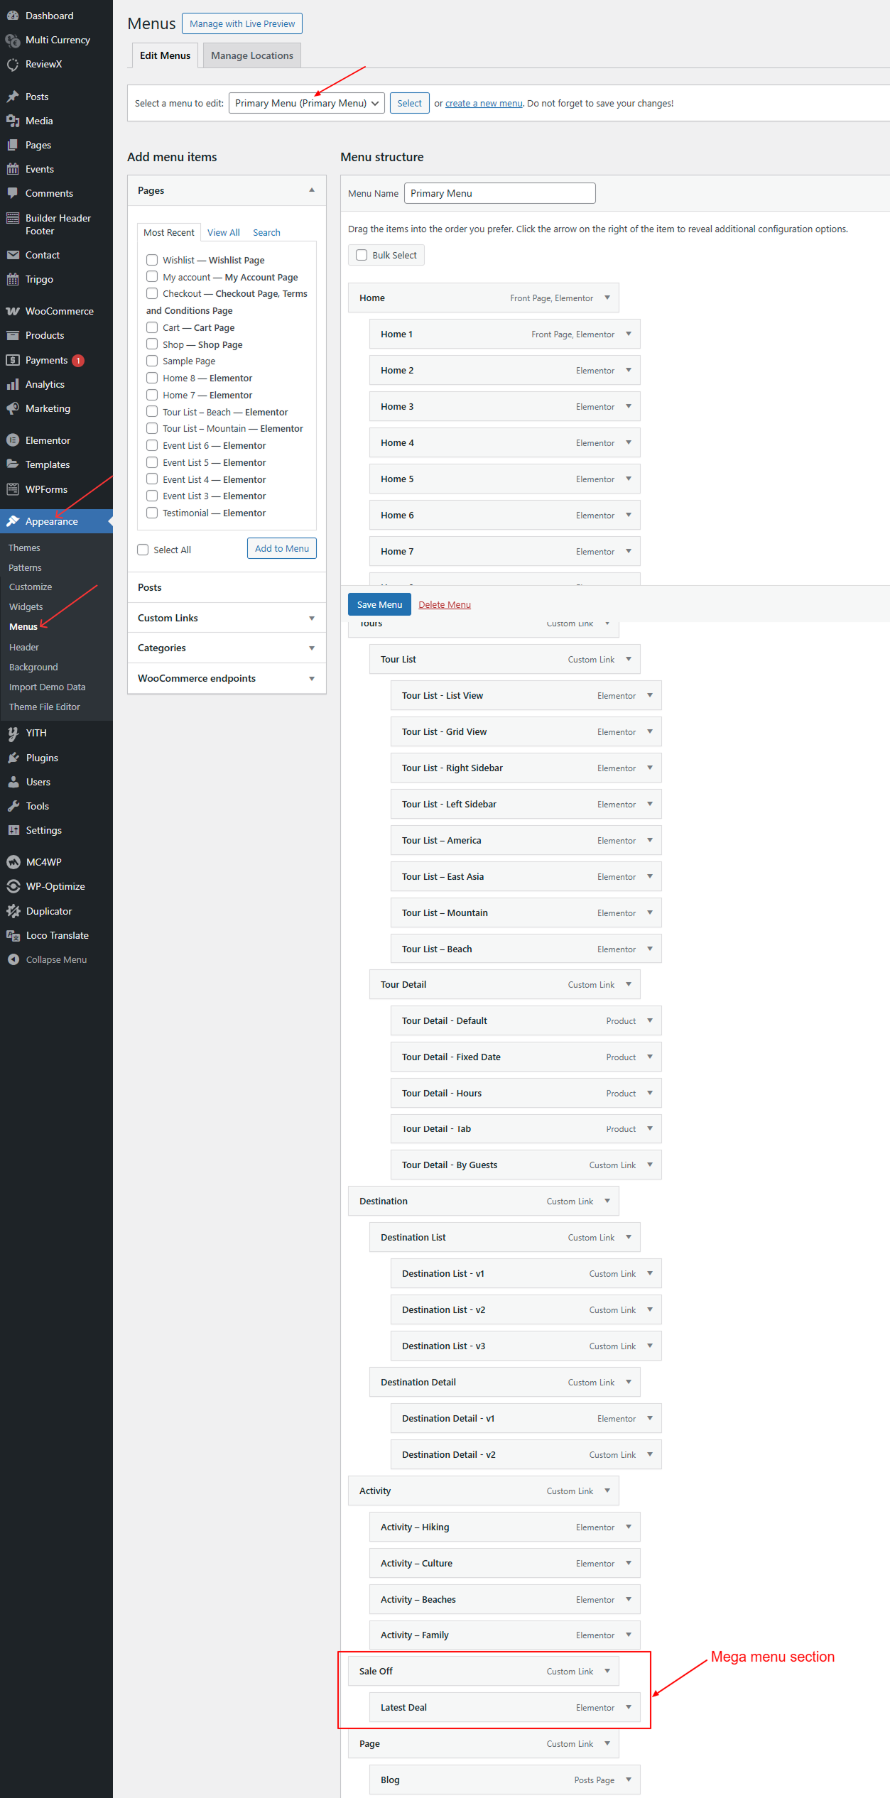
Task: Check the Wishlist page checkbox
Action: tap(152, 260)
